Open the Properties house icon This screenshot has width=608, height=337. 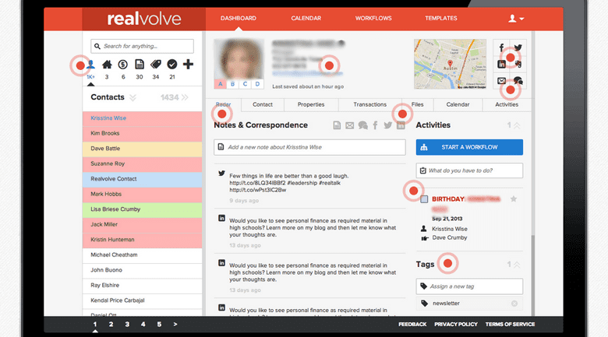coord(107,65)
